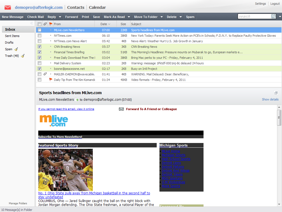Screen dimensions: 282x212
Task: Click the Check Mail button
Action: click(x=36, y=17)
